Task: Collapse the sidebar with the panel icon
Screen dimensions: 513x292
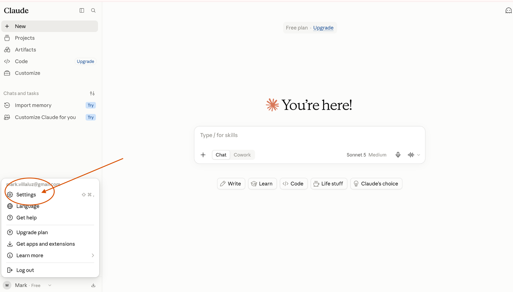Action: pyautogui.click(x=82, y=10)
